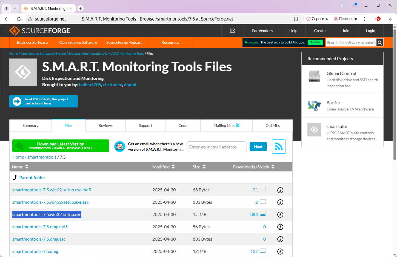Open smartmontools breadcrumb folder link

tap(42, 157)
